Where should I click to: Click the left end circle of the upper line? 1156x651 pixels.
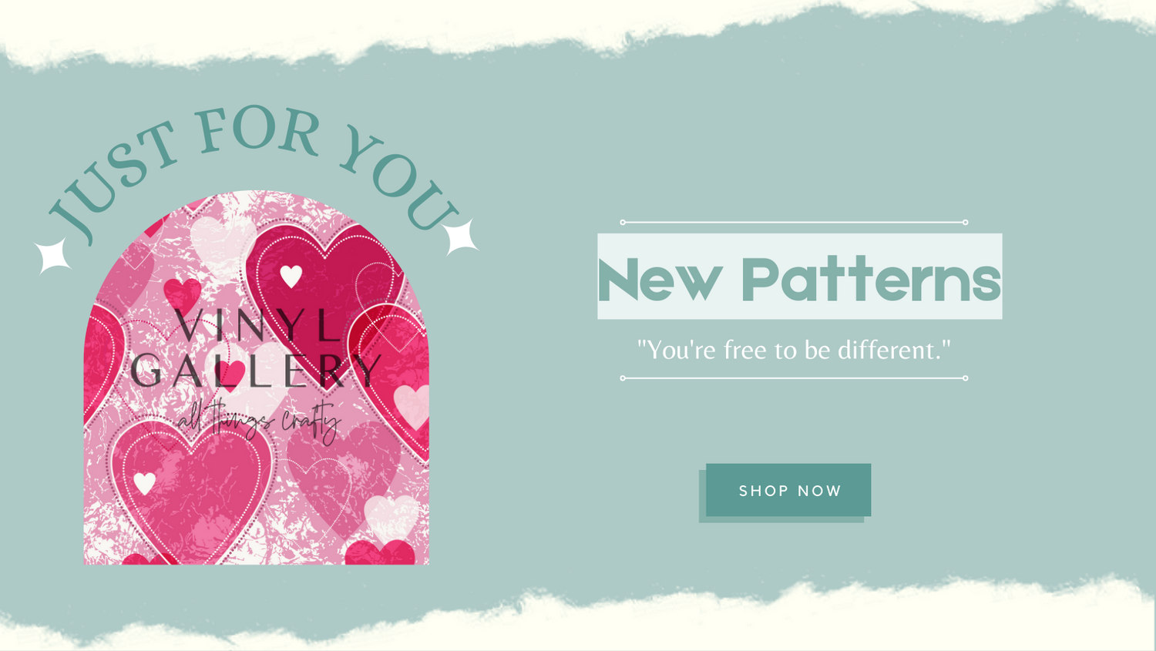click(x=623, y=222)
